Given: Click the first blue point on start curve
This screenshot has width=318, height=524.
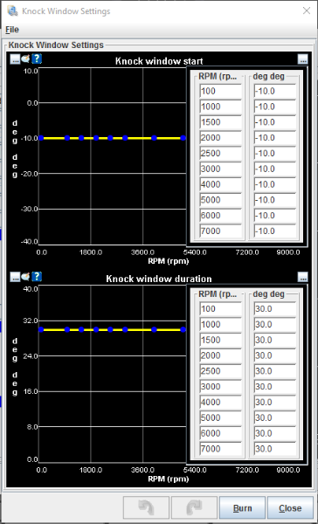Looking at the screenshot, I should (41, 138).
